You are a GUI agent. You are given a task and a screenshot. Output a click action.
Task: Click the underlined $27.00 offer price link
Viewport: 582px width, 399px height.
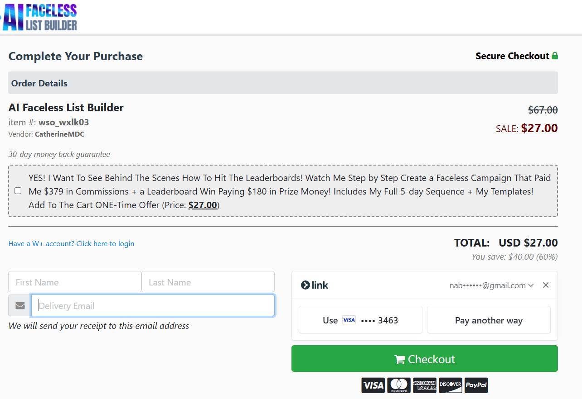pyautogui.click(x=203, y=205)
